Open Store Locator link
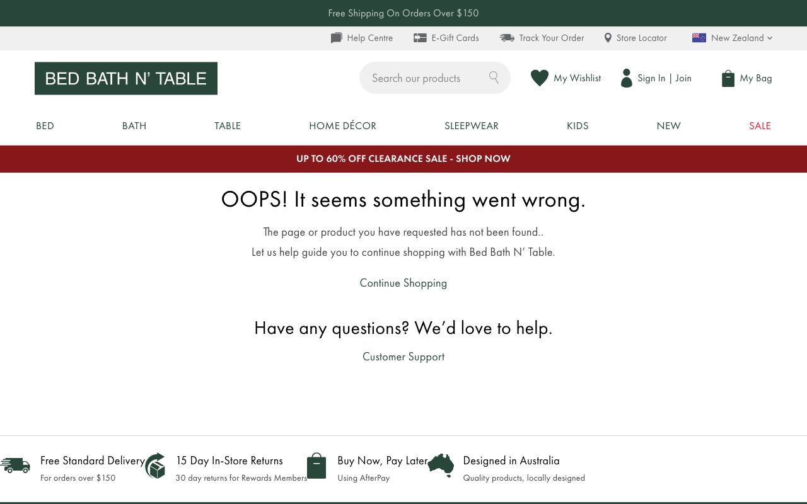 pyautogui.click(x=641, y=38)
